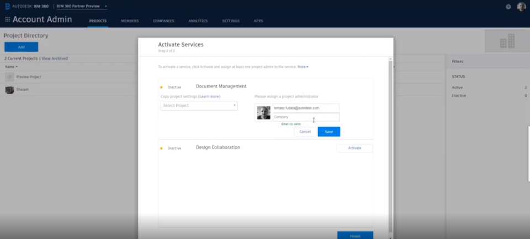
Task: Click the project administrator photo
Action: click(264, 112)
